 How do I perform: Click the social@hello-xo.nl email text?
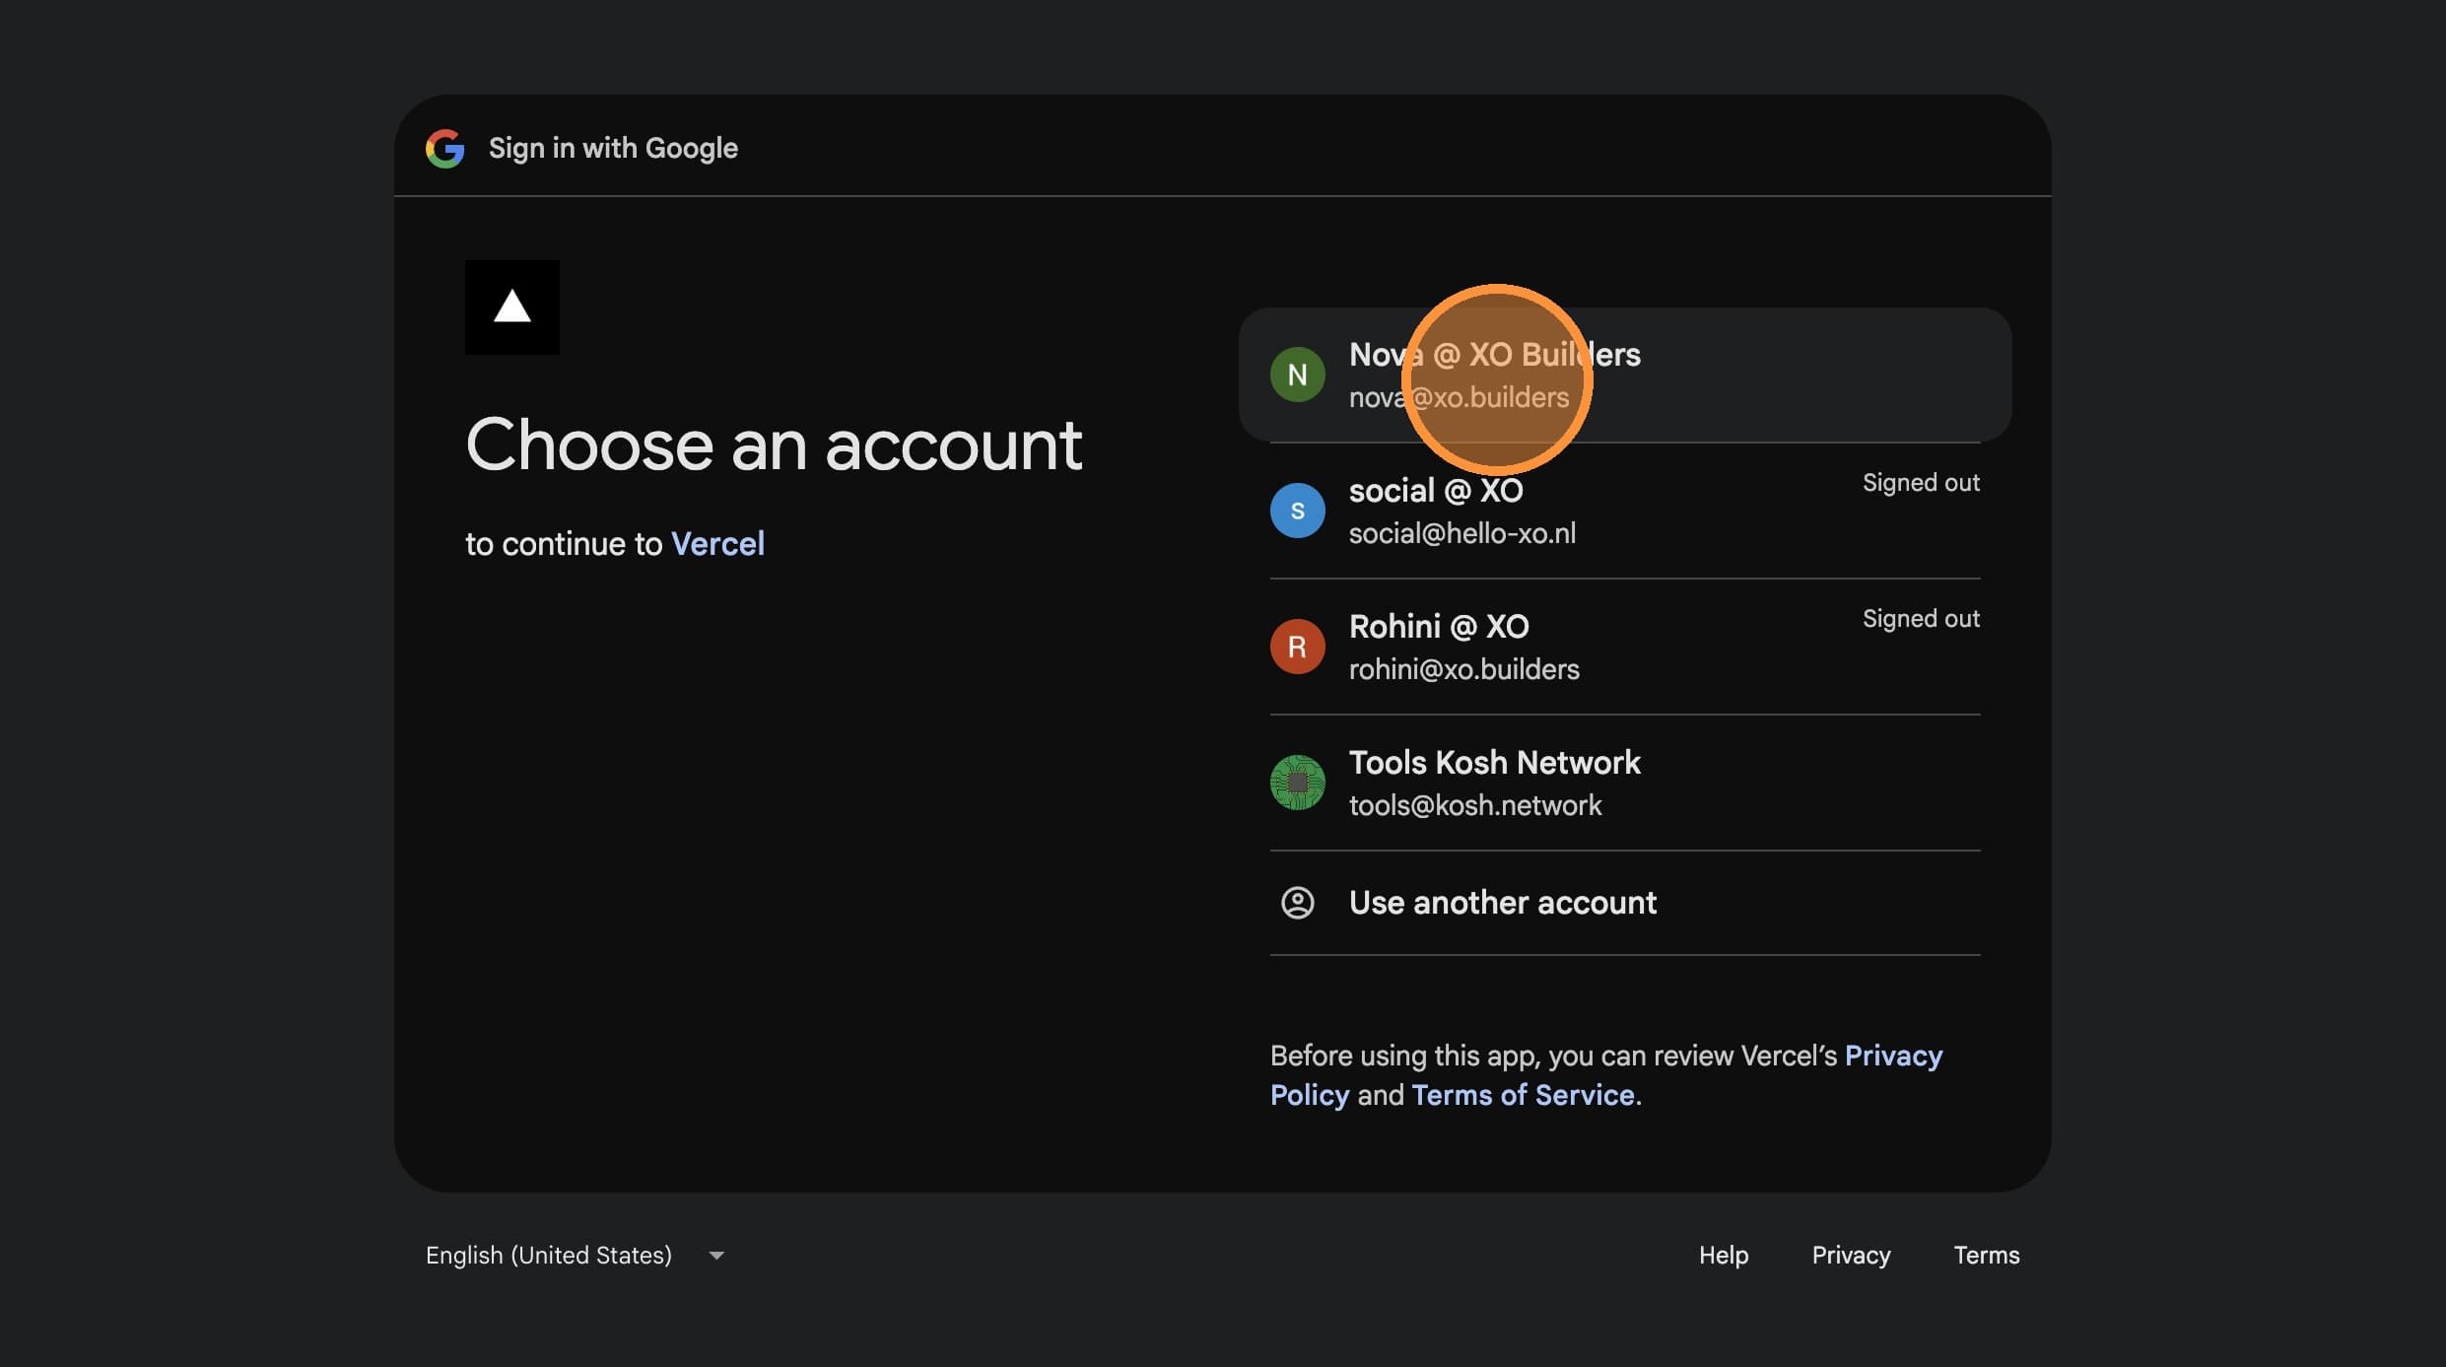pos(1461,534)
